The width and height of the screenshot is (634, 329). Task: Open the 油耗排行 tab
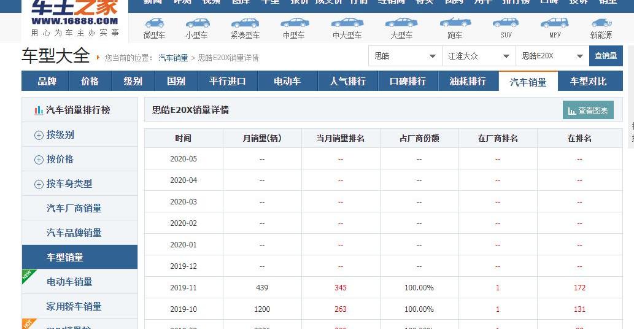pos(468,81)
